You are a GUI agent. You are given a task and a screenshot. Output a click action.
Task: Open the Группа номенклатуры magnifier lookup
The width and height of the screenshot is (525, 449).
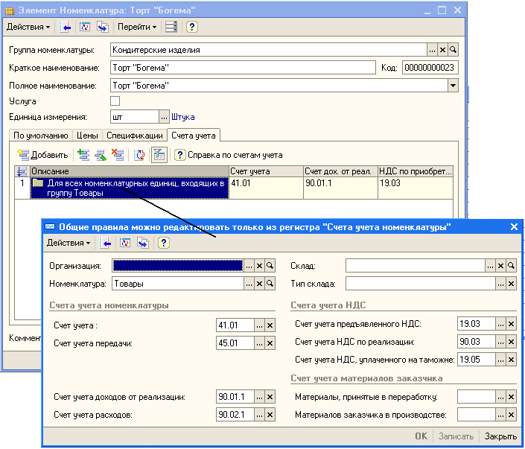tap(453, 50)
